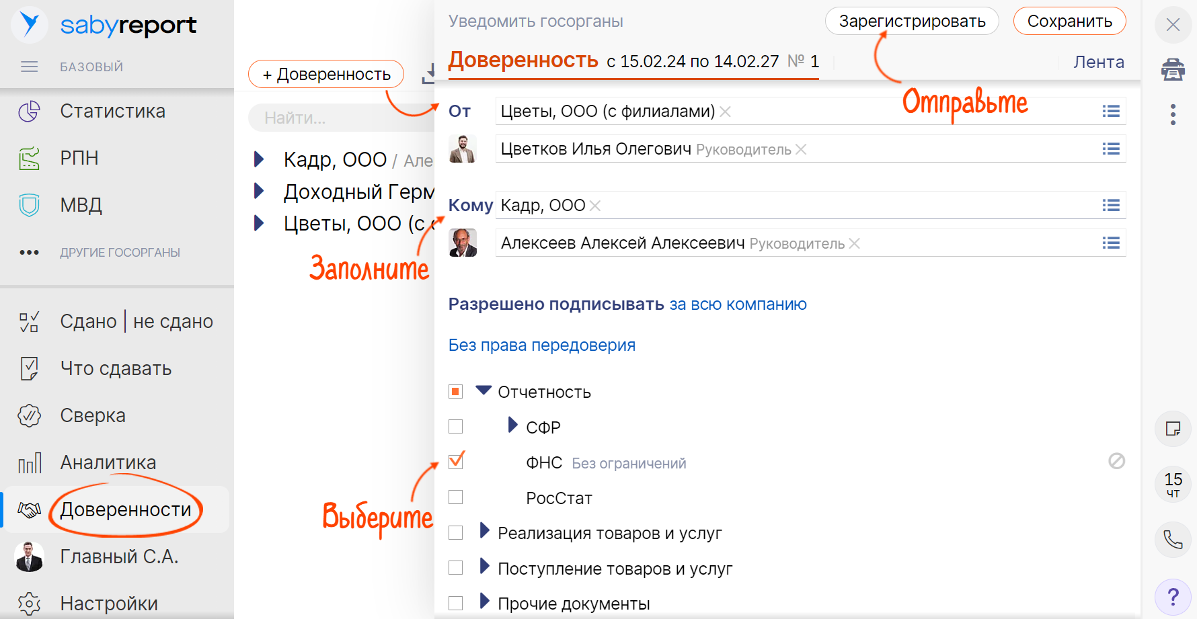Open the Сверка section
The width and height of the screenshot is (1197, 619).
pyautogui.click(x=93, y=415)
